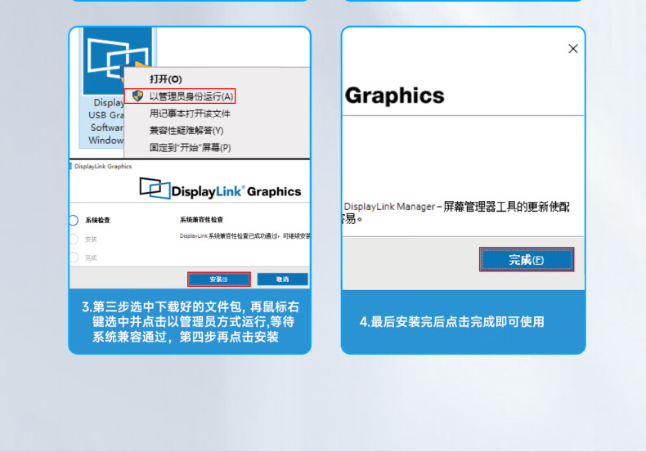Close the Graphics dialog with the X
This screenshot has width=646, height=452.
click(572, 49)
